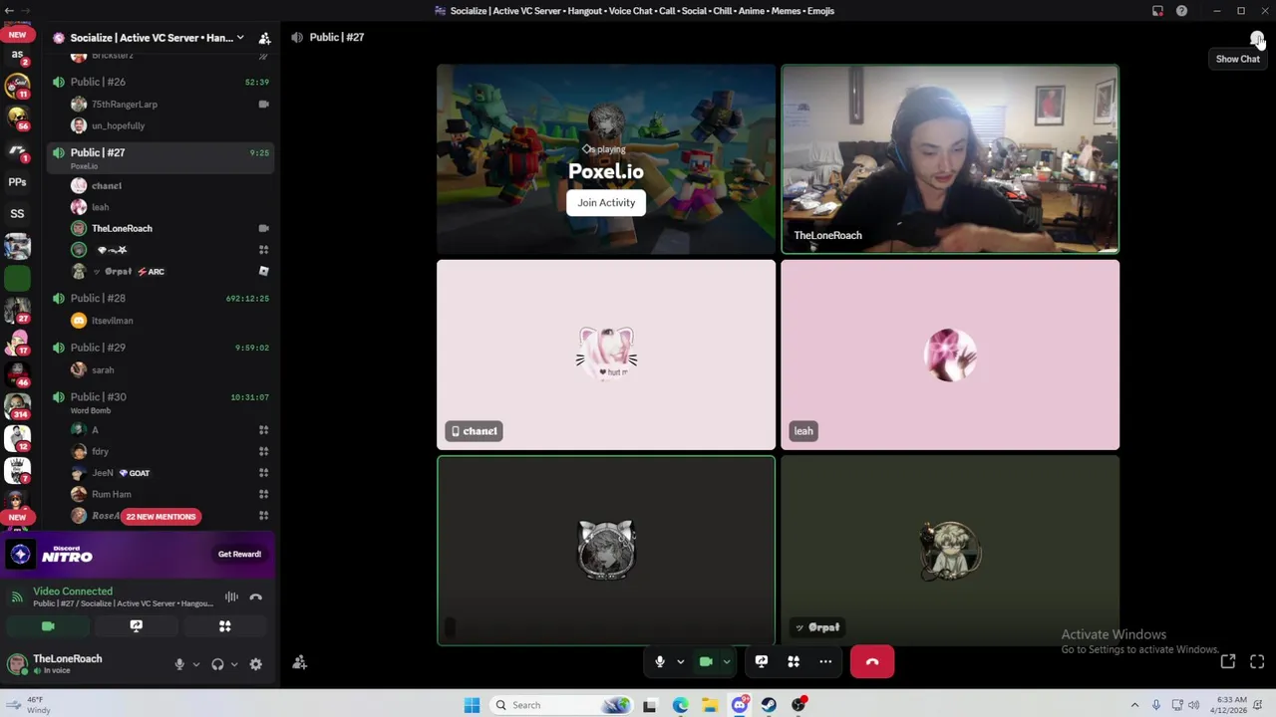Open the Video Connected status link

73,591
